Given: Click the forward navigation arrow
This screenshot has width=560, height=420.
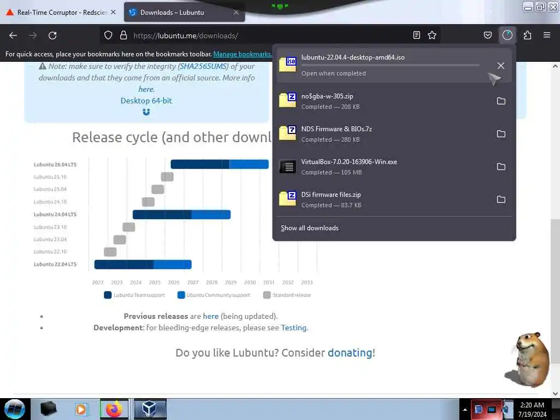Looking at the screenshot, I should pos(33,36).
